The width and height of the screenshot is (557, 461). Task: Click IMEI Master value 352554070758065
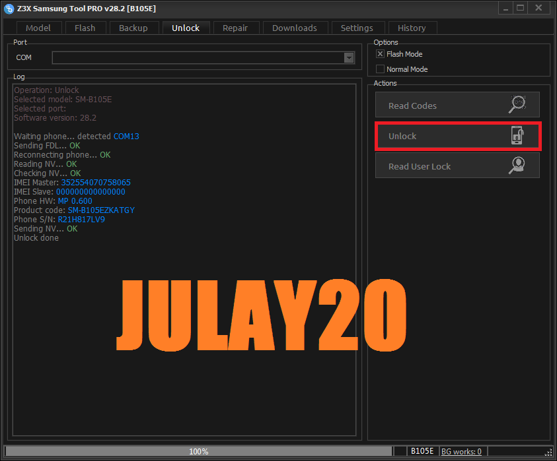pos(96,183)
